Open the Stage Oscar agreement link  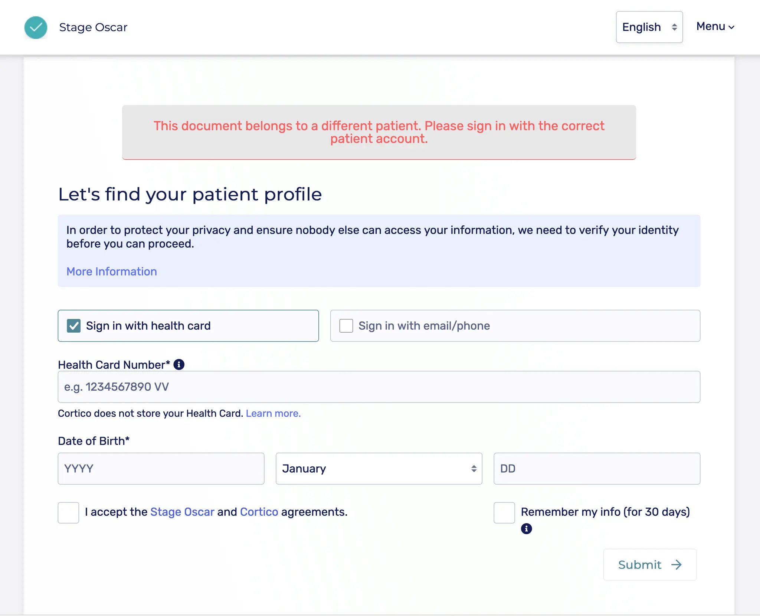point(182,512)
